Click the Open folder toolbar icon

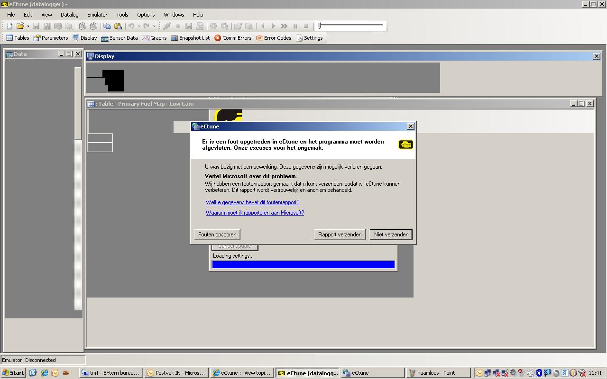20,27
